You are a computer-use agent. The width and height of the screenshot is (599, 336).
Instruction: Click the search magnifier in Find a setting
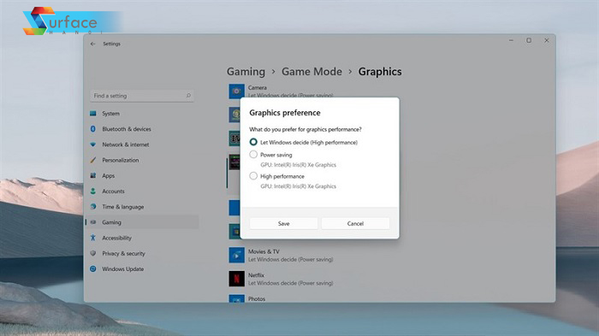click(188, 96)
